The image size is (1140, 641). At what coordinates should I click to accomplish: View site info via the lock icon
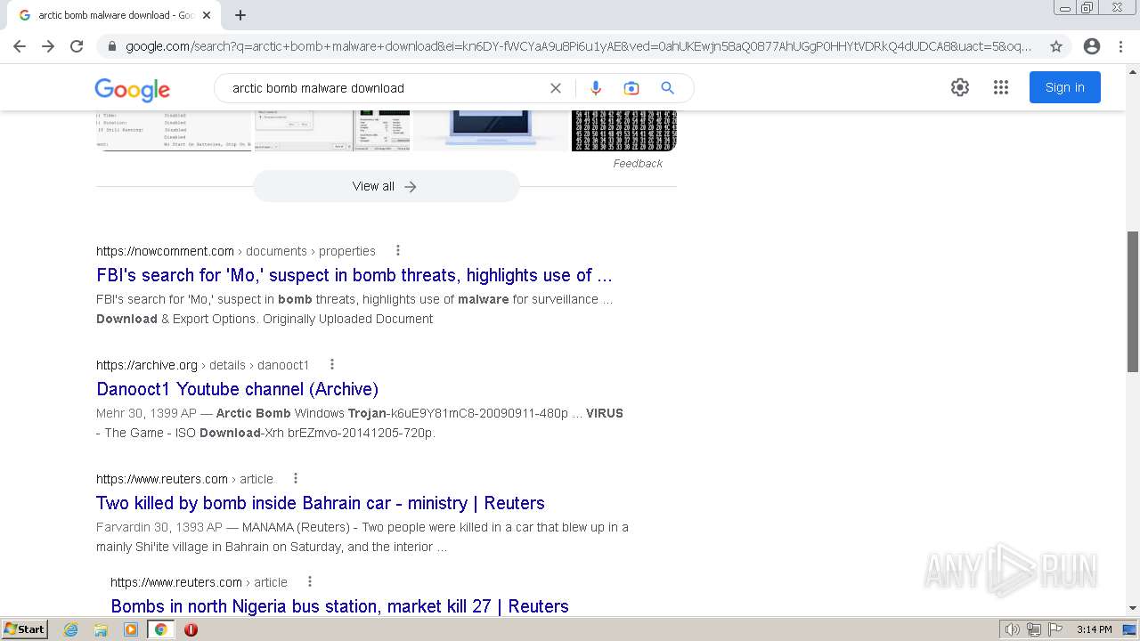point(111,46)
